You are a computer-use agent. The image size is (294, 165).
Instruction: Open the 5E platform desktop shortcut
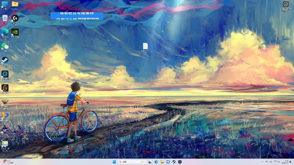point(5,131)
